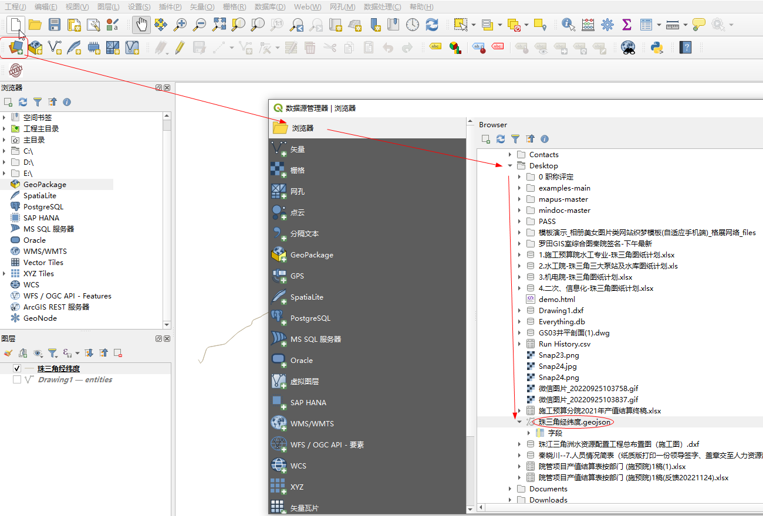Viewport: 763px width, 516px height.
Task: Open the 矢量(O) menu
Action: pos(202,6)
